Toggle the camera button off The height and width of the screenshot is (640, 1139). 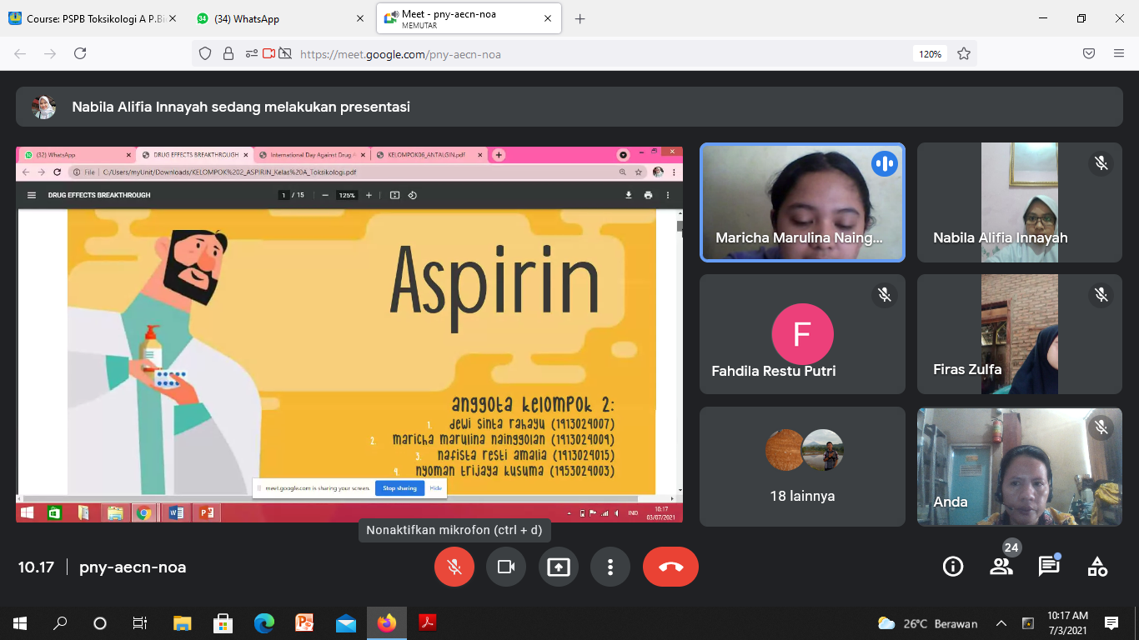pyautogui.click(x=506, y=567)
